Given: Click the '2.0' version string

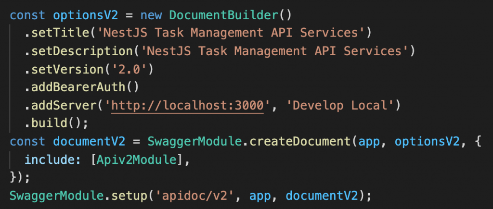Looking at the screenshot, I should click(x=129, y=69).
